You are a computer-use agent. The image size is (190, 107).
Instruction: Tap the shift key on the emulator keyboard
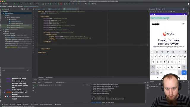153,67
